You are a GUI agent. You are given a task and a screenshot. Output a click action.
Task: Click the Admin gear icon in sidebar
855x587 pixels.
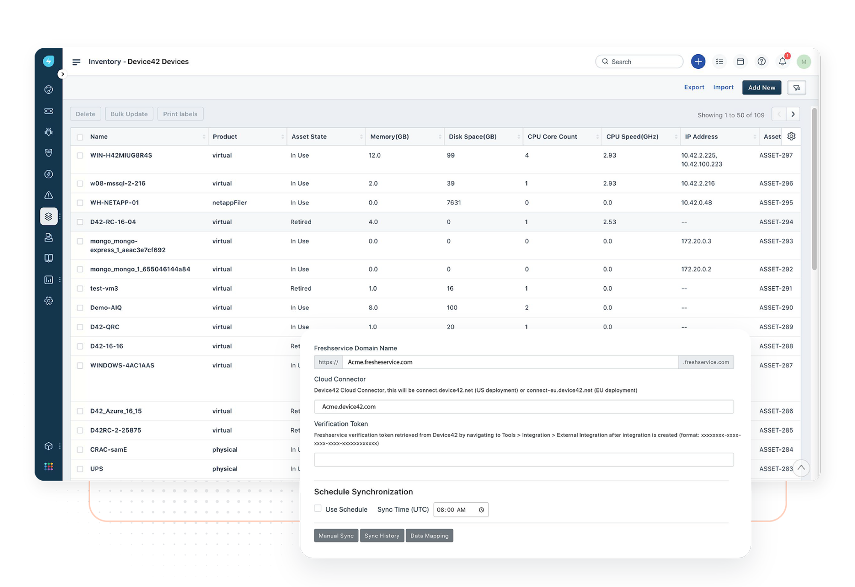(49, 301)
